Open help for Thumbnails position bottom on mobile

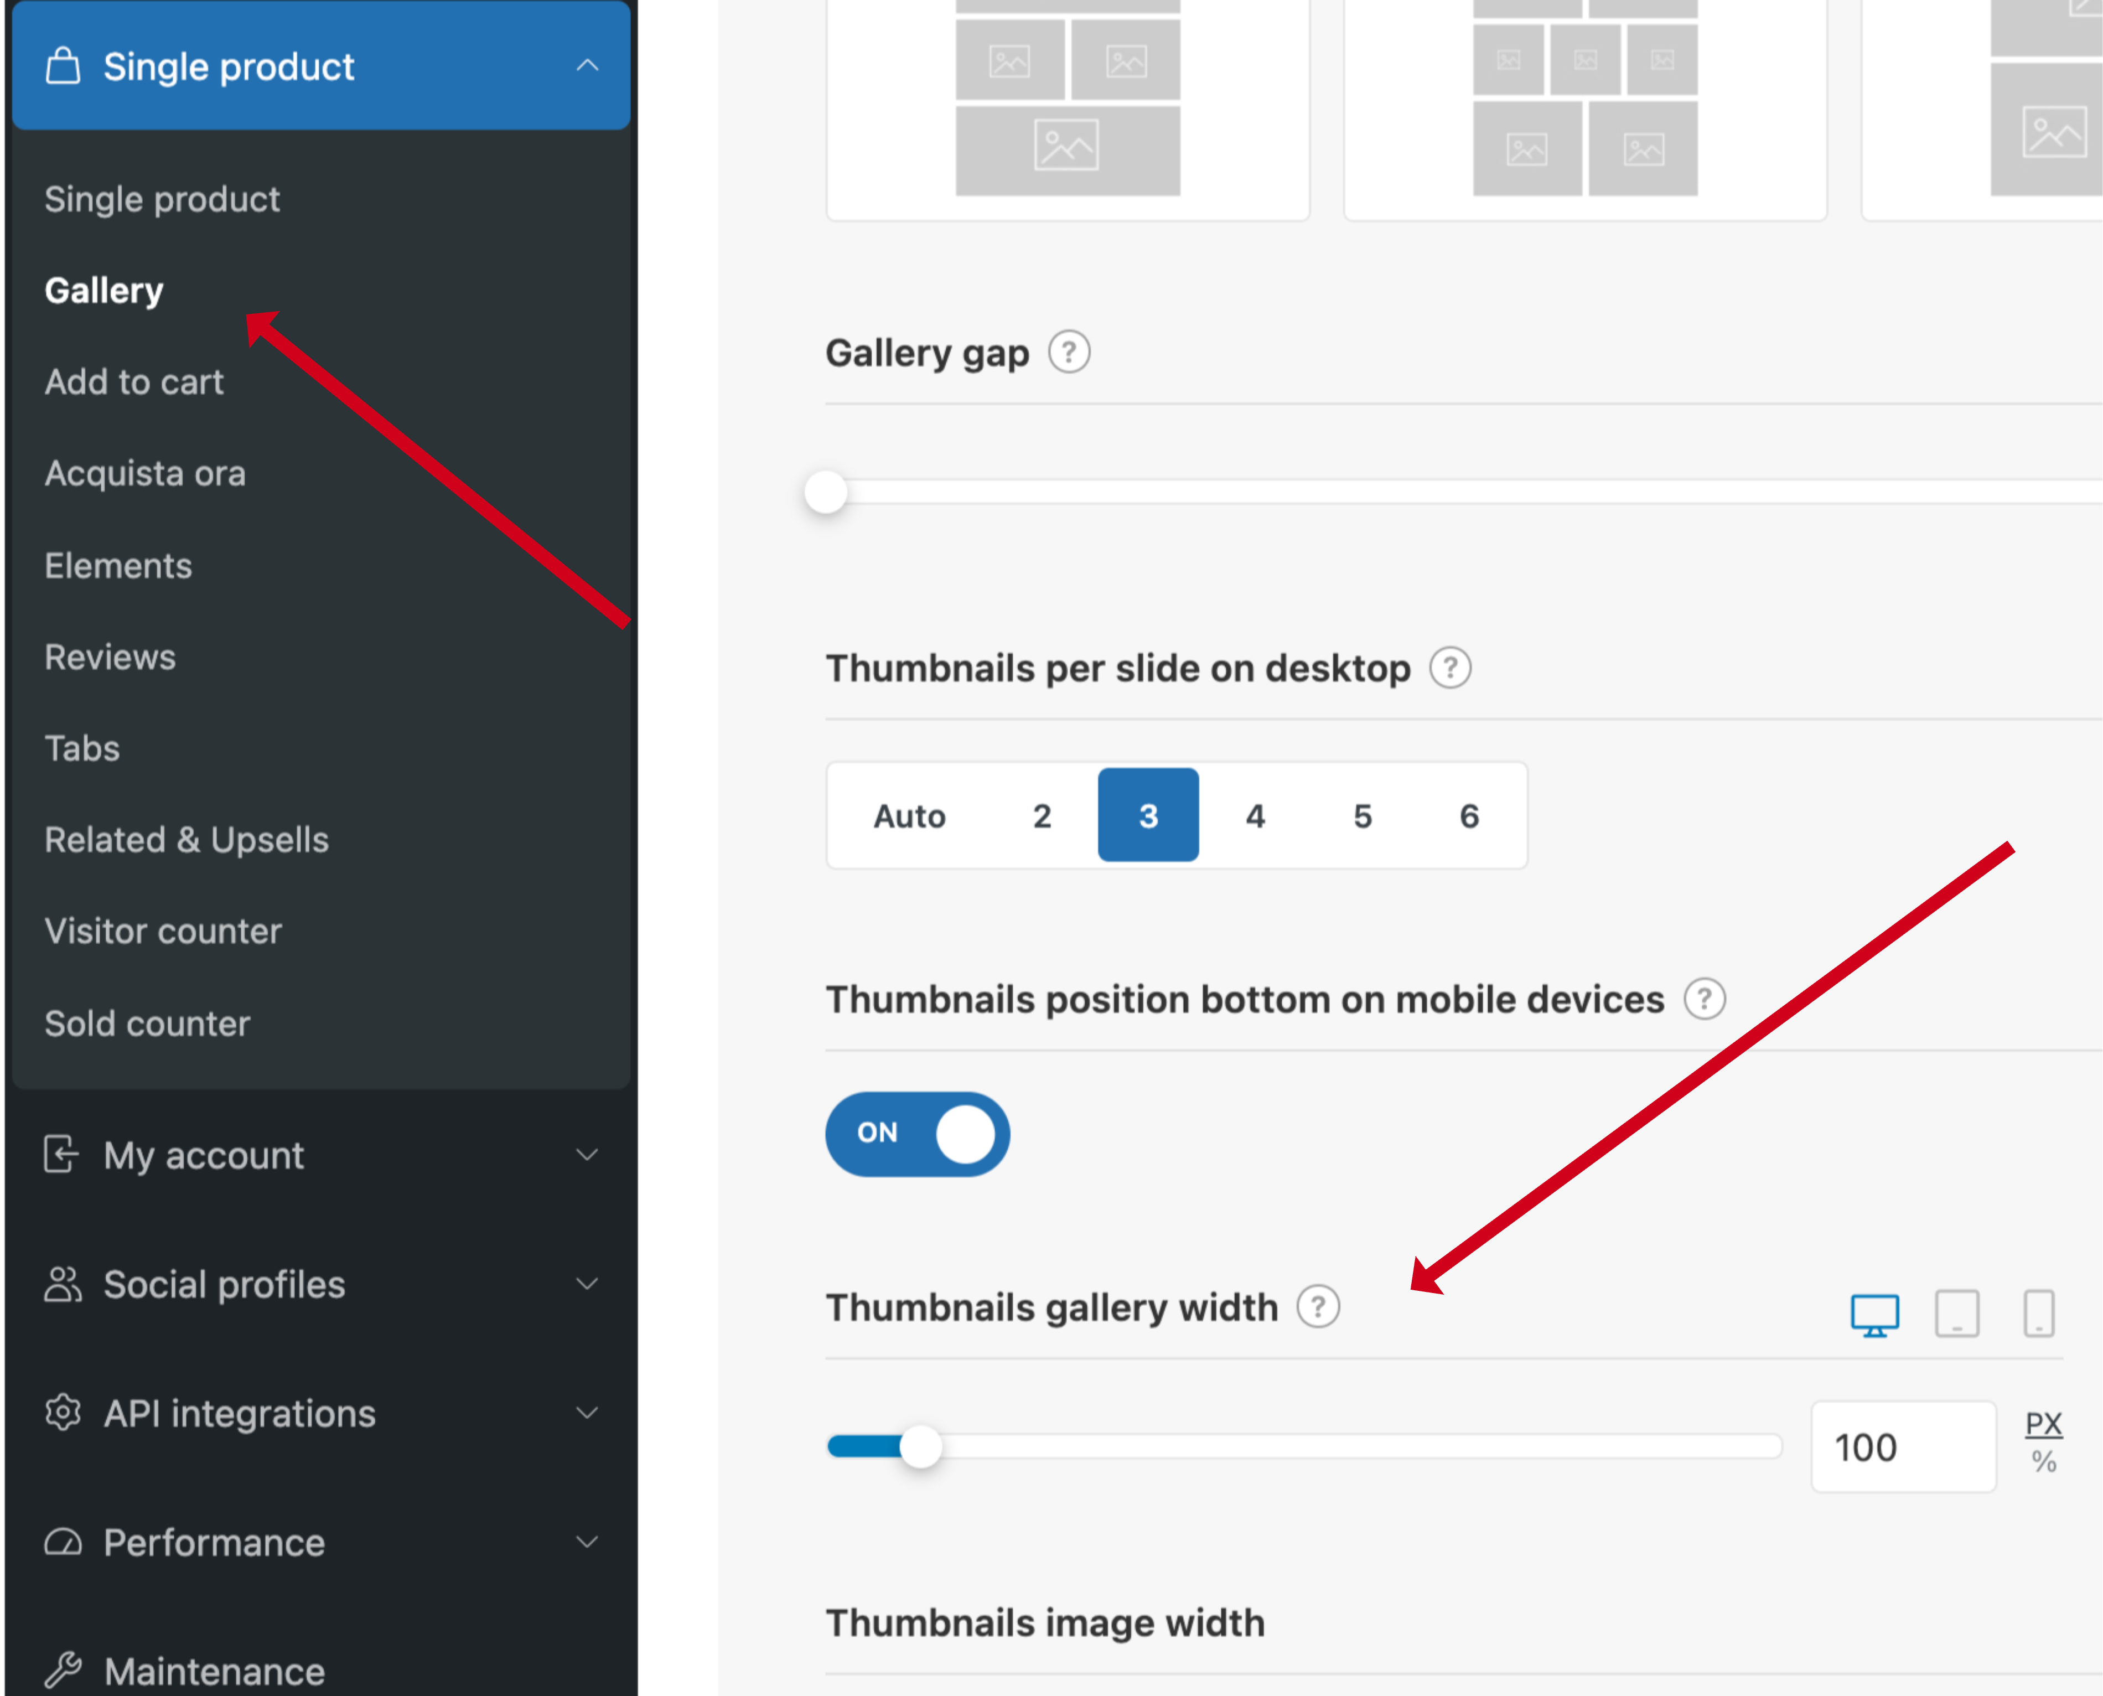[x=1703, y=1000]
